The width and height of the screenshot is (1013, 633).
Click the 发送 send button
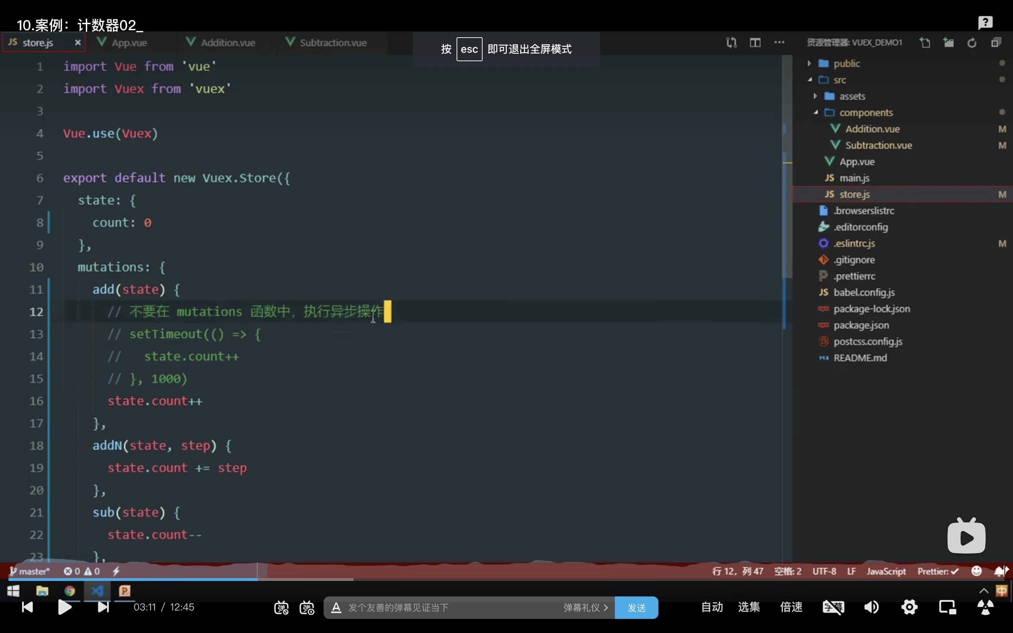coord(636,607)
